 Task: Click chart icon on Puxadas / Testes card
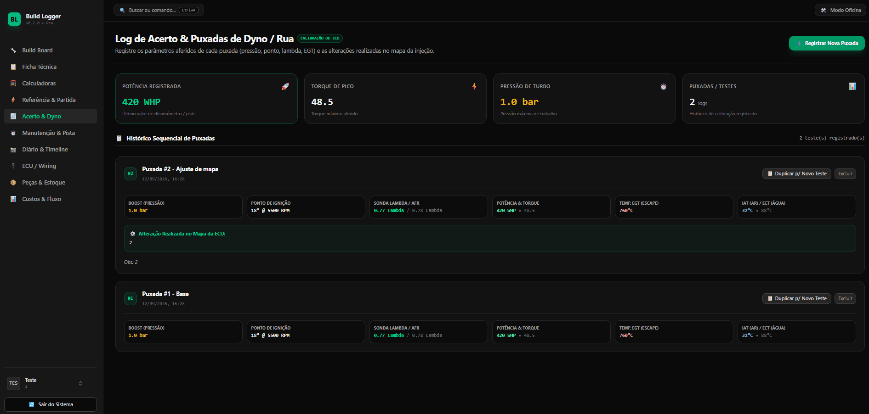click(852, 86)
